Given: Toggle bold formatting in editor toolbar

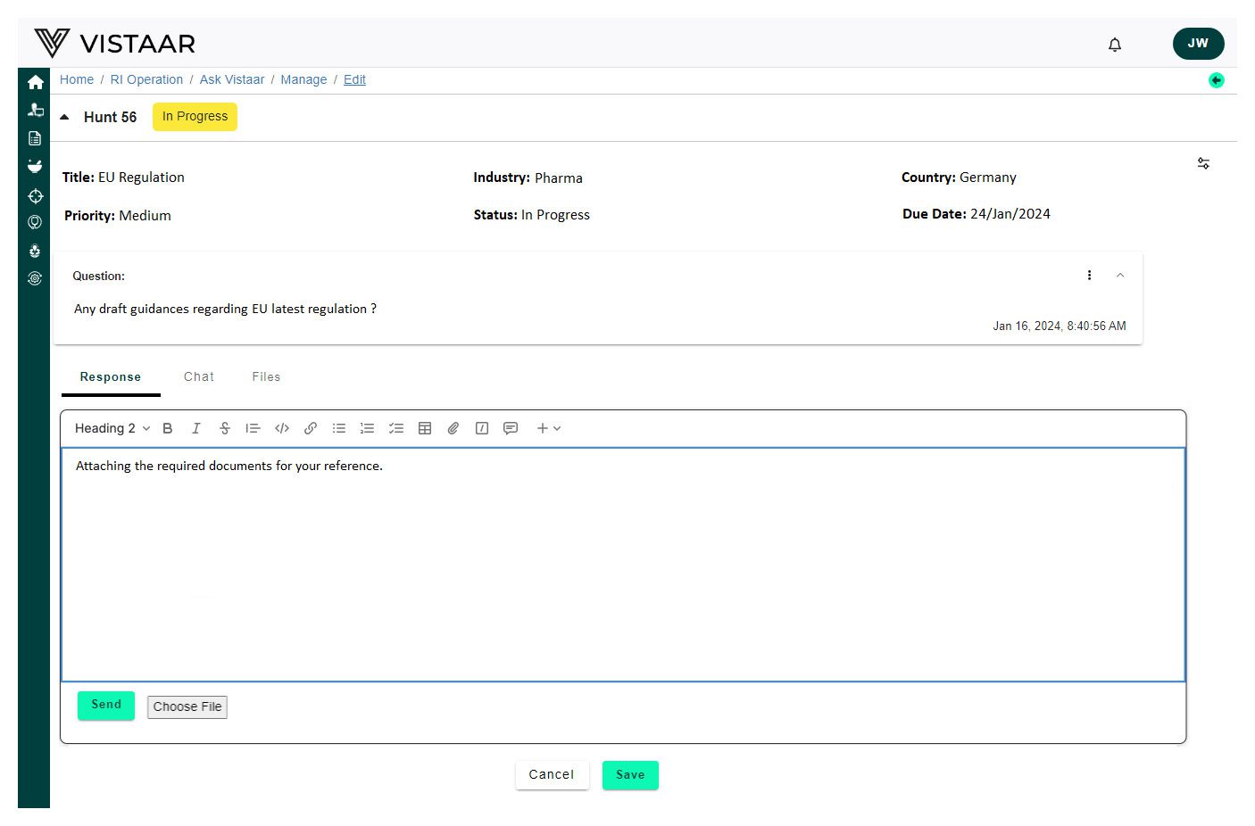Looking at the screenshot, I should coord(168,428).
